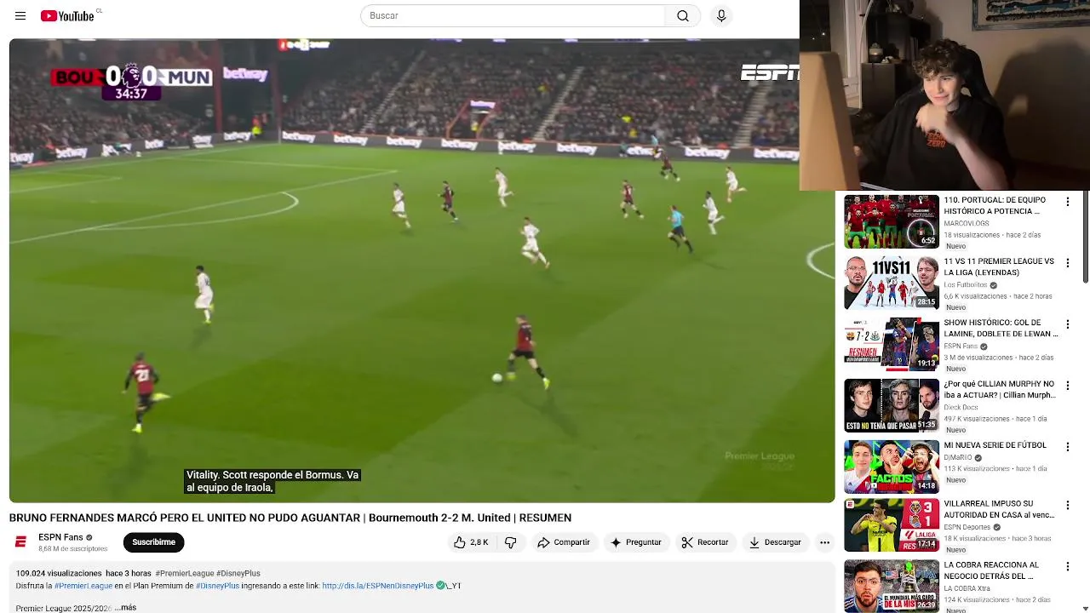Viewport: 1090px width, 613px height.
Task: Open Dieck Docs channel name
Action: 961,408
